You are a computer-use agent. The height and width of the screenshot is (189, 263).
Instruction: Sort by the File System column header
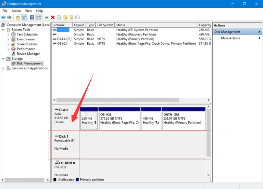tap(105, 25)
